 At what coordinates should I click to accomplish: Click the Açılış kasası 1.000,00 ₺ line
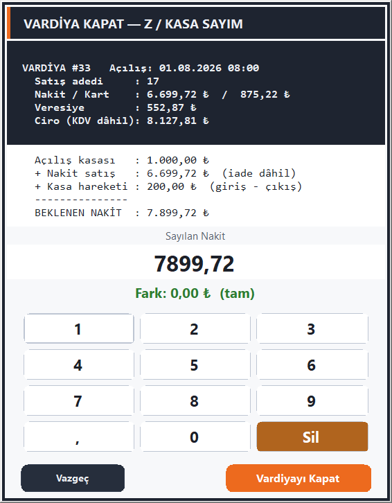pos(122,160)
